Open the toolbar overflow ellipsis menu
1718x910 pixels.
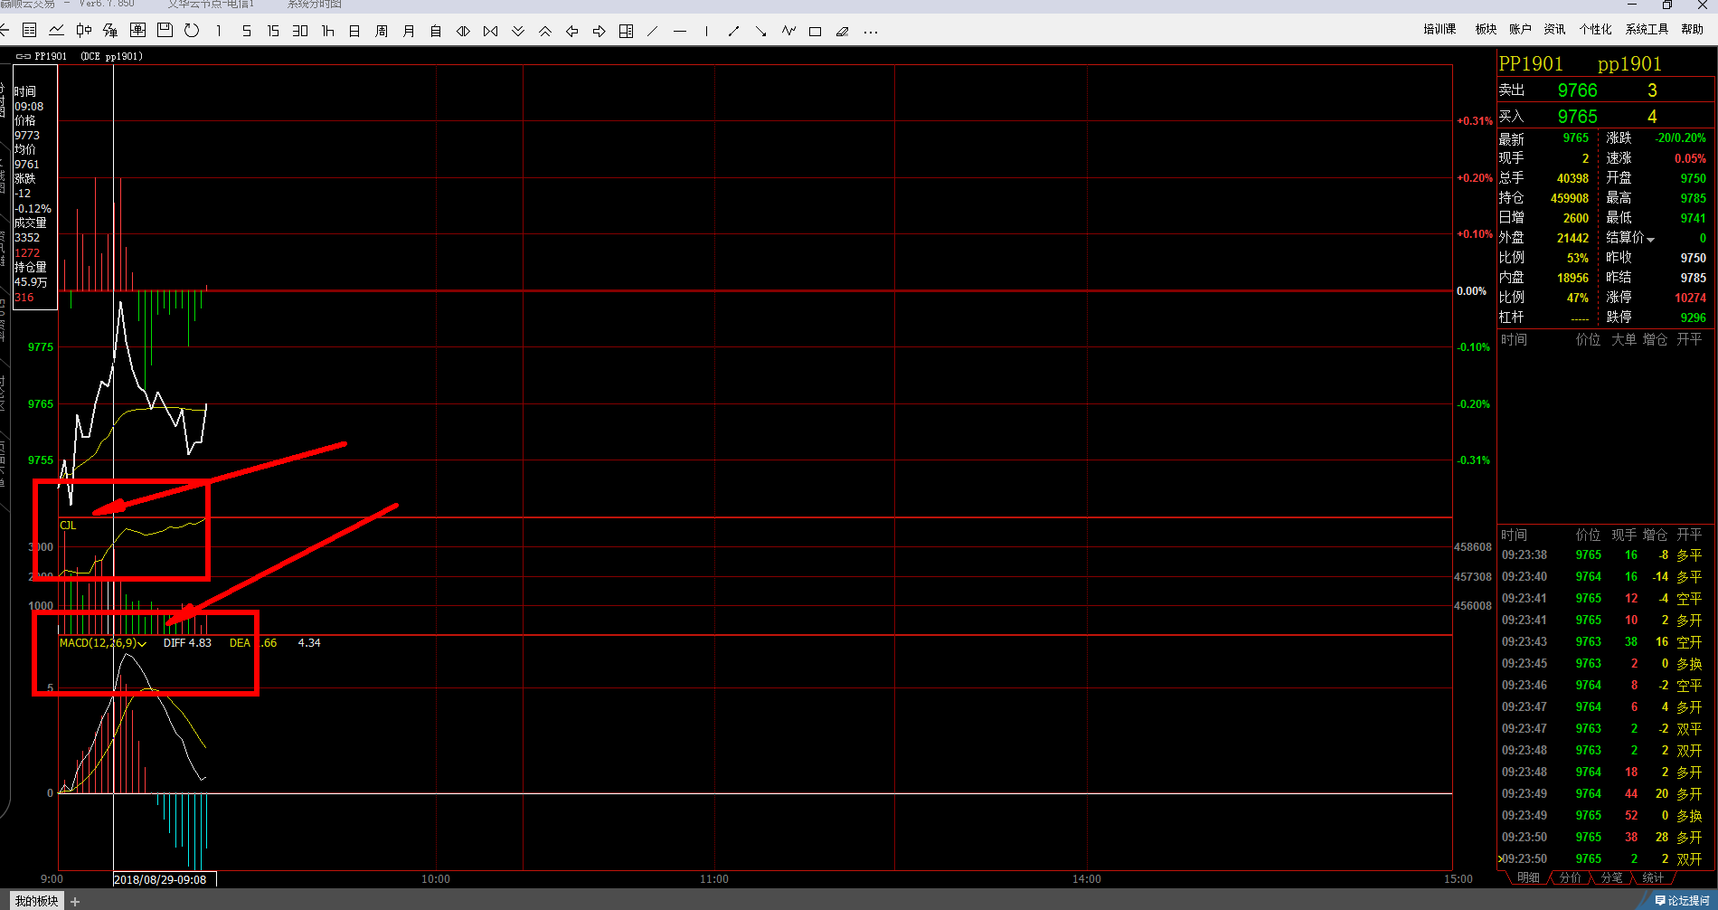coord(870,32)
